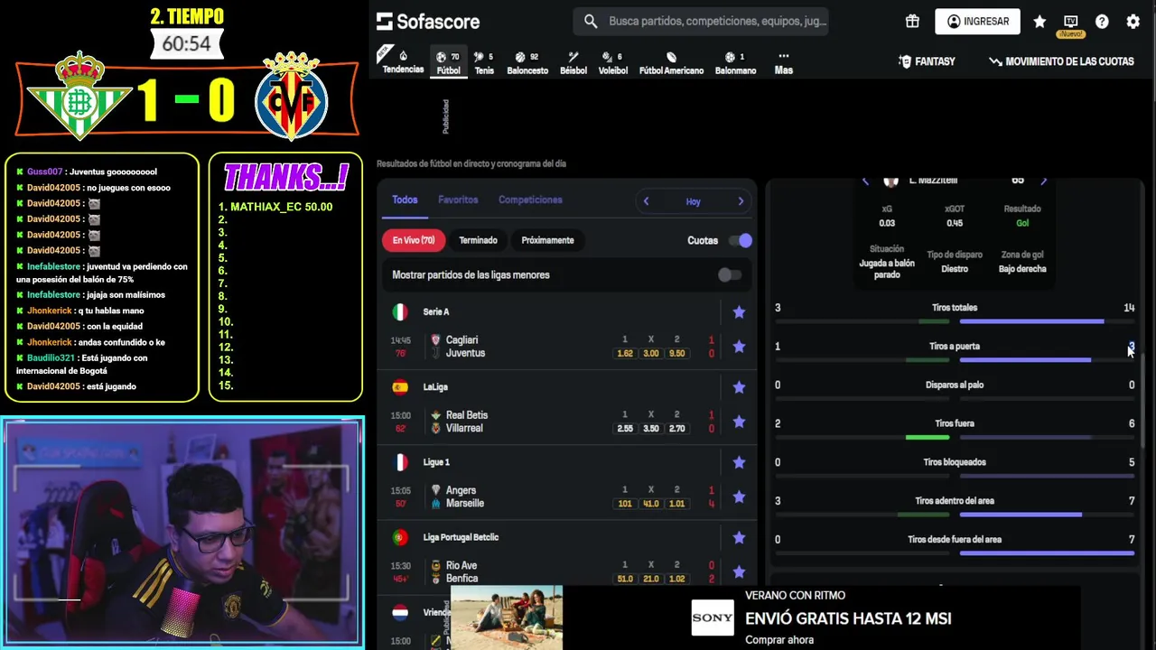Toggle favorite star for Angers vs Marseille
This screenshot has width=1156, height=650.
point(739,497)
